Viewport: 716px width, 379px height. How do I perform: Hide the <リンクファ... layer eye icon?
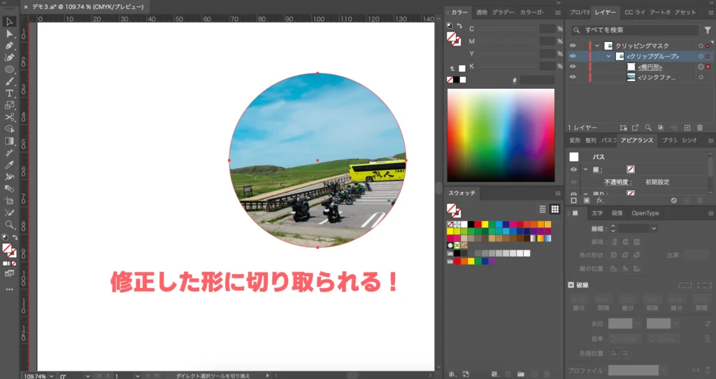573,77
